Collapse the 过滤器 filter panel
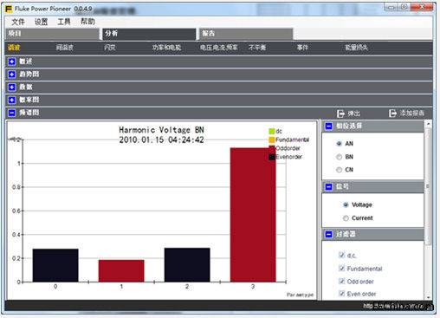Viewport: 440px width, 318px height. click(x=328, y=234)
